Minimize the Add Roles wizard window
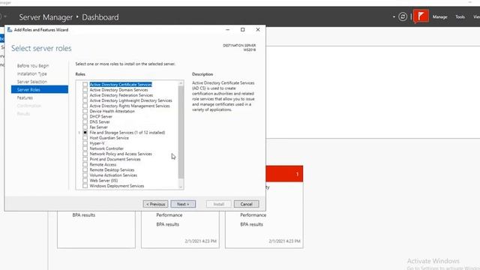Image resolution: width=480 pixels, height=270 pixels. 227,30
